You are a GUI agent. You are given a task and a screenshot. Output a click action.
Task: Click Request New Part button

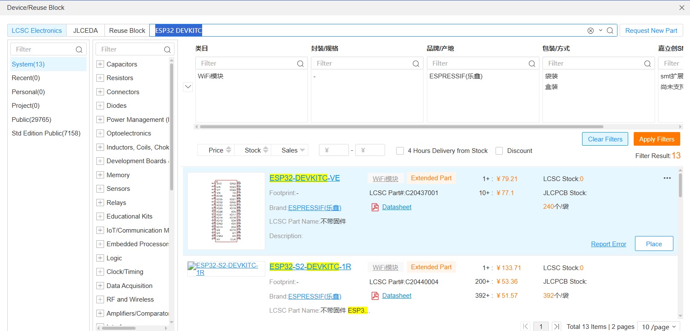tap(651, 31)
